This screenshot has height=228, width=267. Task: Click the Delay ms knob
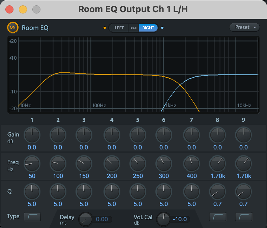tap(85, 219)
